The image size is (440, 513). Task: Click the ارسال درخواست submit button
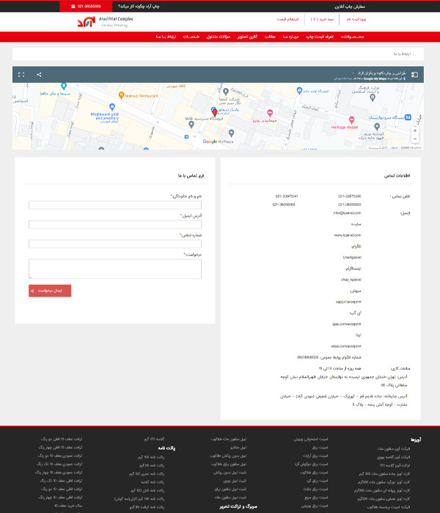pyautogui.click(x=50, y=290)
